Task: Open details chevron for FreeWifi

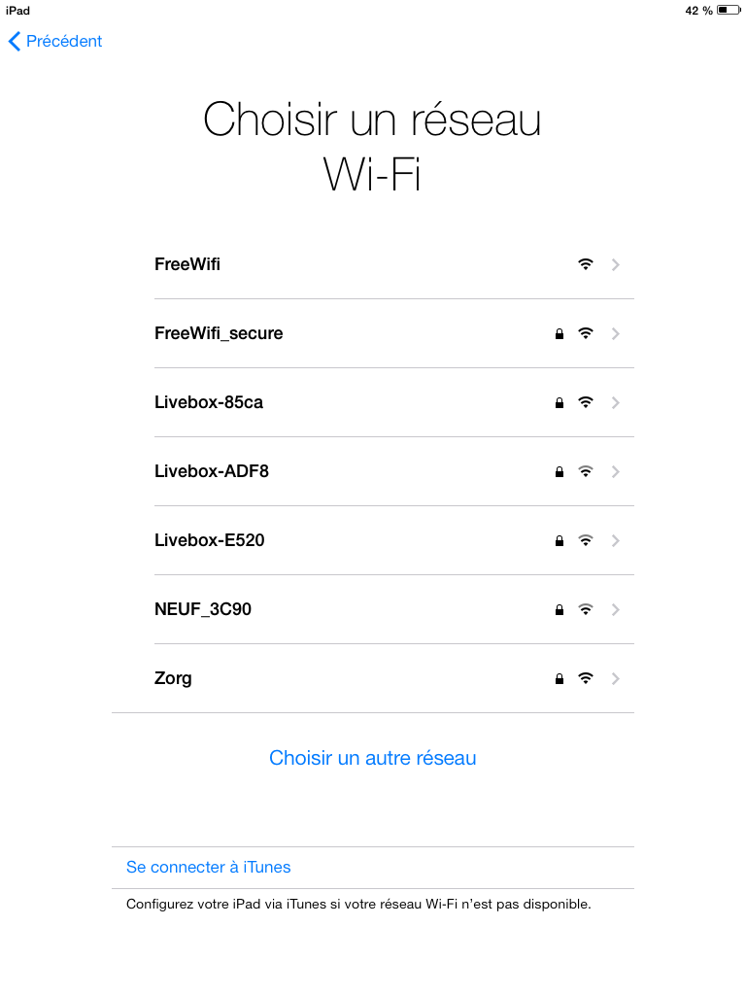Action: [616, 264]
